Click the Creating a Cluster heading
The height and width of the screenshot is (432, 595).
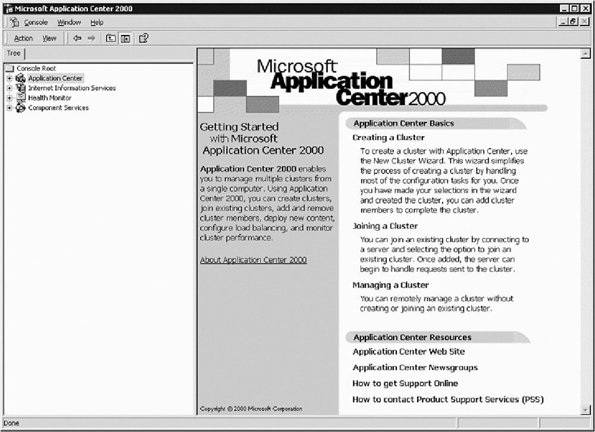coord(388,137)
